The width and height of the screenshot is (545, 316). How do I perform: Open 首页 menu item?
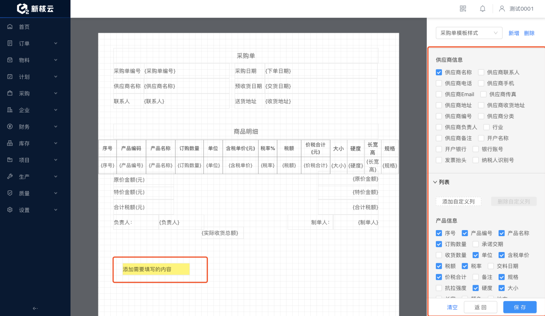[x=35, y=27]
